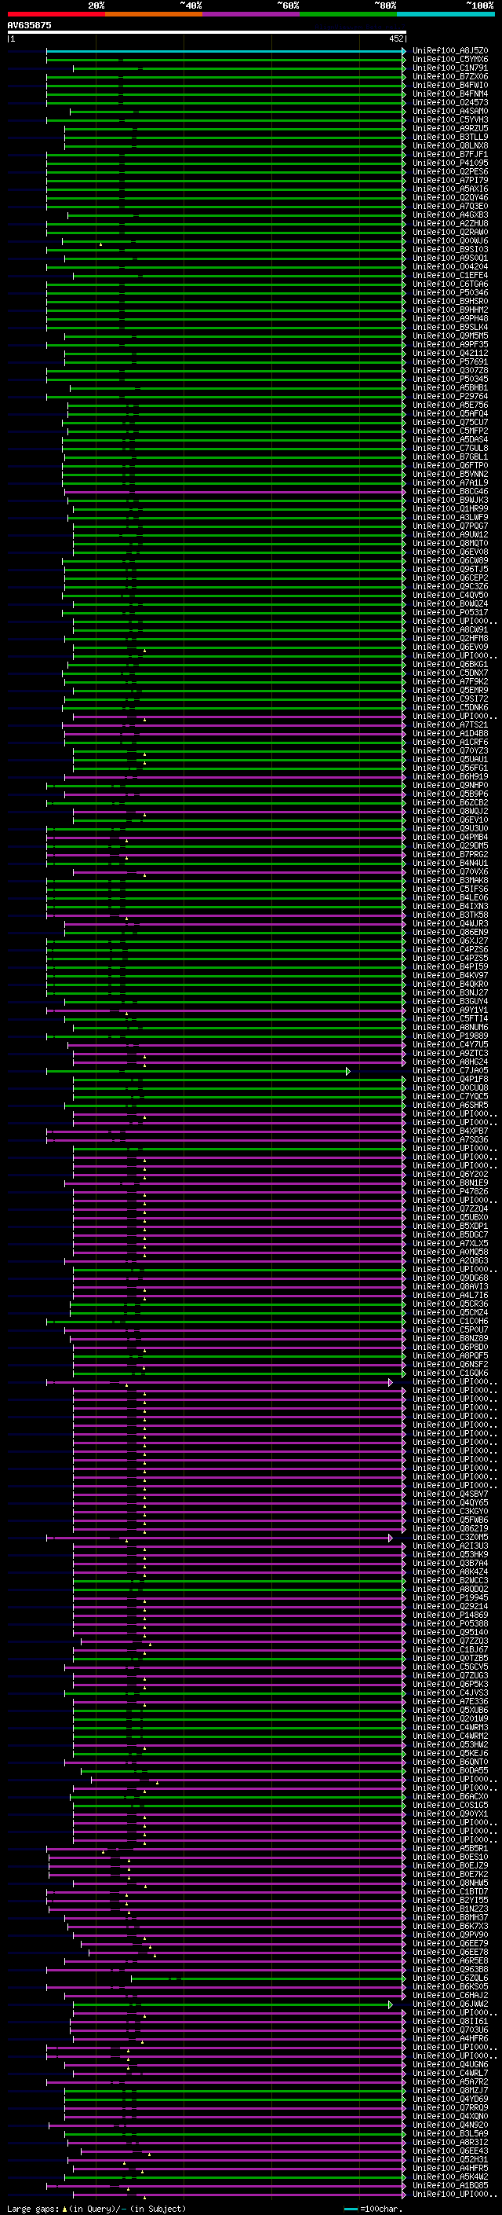Select hit label UniRef100_Q6EE79
The width and height of the screenshot is (502, 2215).
pos(450,1943)
